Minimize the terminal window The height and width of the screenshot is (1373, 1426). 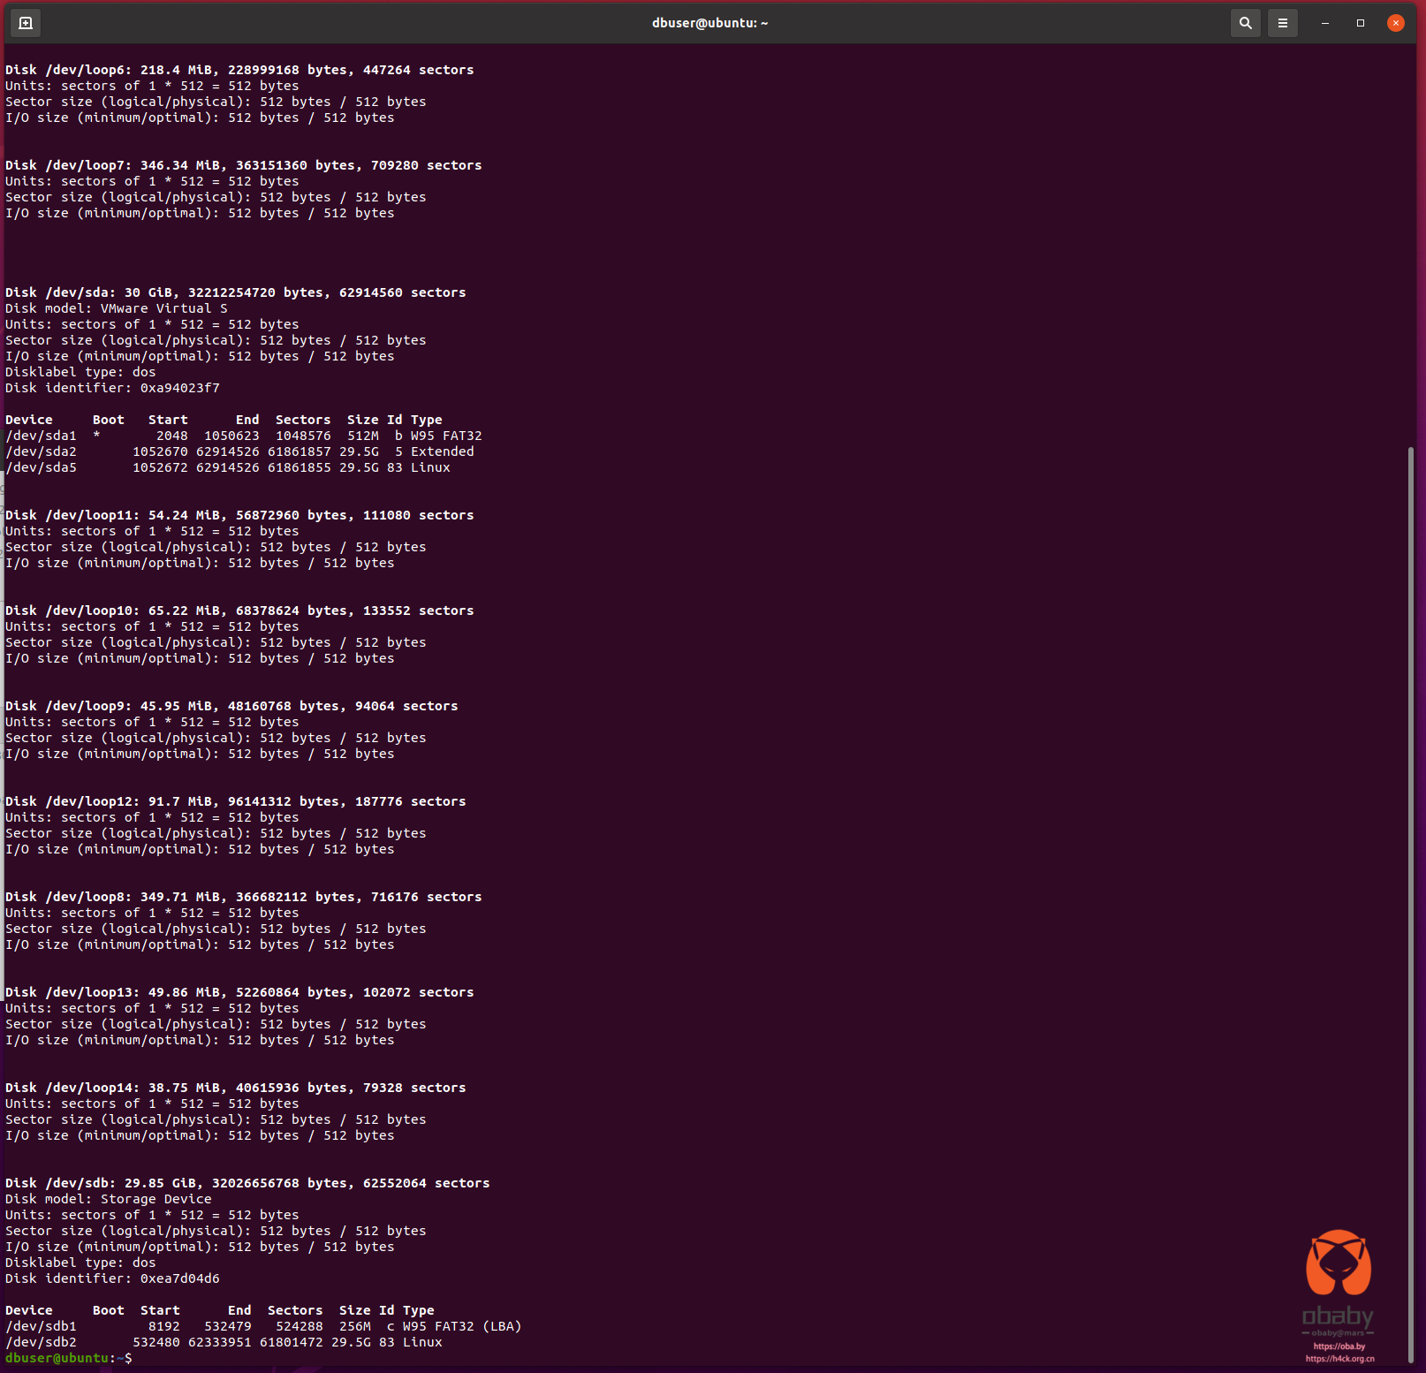1324,23
